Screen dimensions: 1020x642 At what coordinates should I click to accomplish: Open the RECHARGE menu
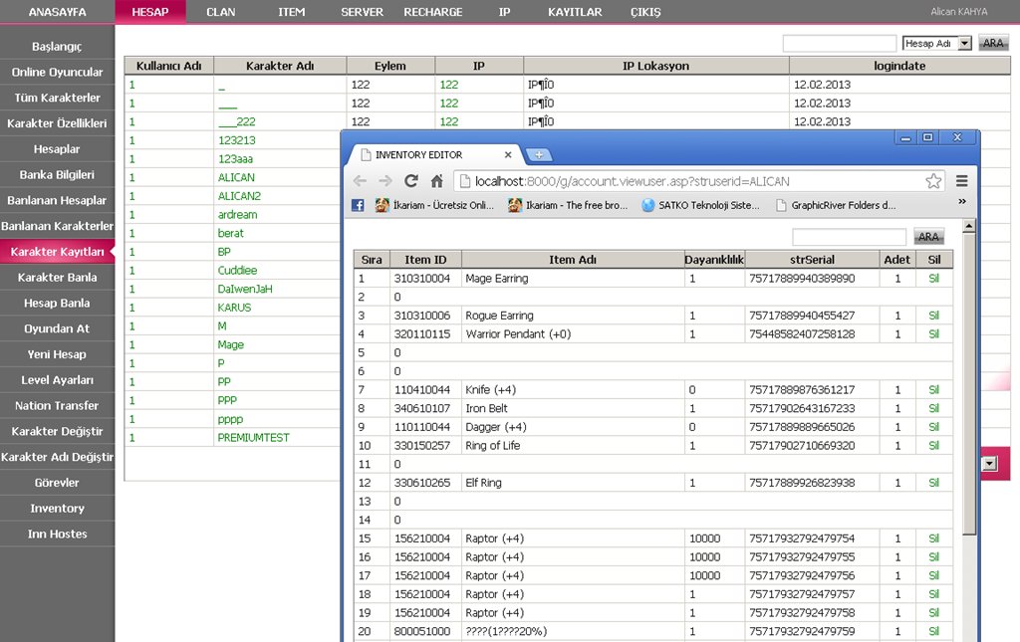pos(433,12)
